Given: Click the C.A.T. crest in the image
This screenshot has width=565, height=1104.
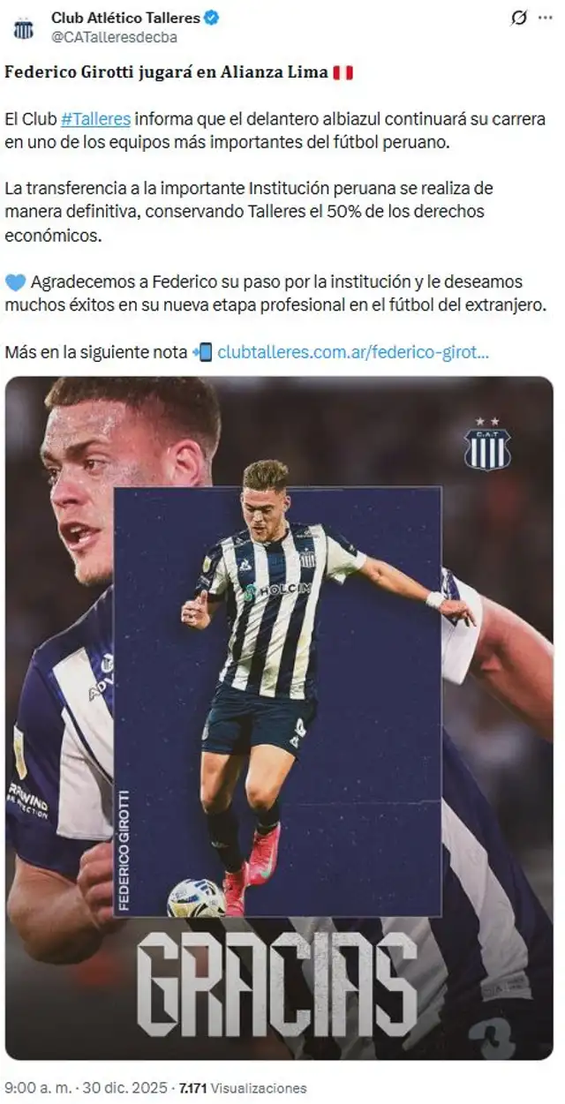Looking at the screenshot, I should [x=487, y=444].
